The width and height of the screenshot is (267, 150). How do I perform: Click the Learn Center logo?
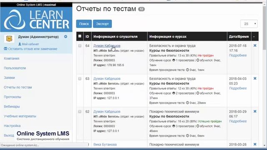[36, 19]
